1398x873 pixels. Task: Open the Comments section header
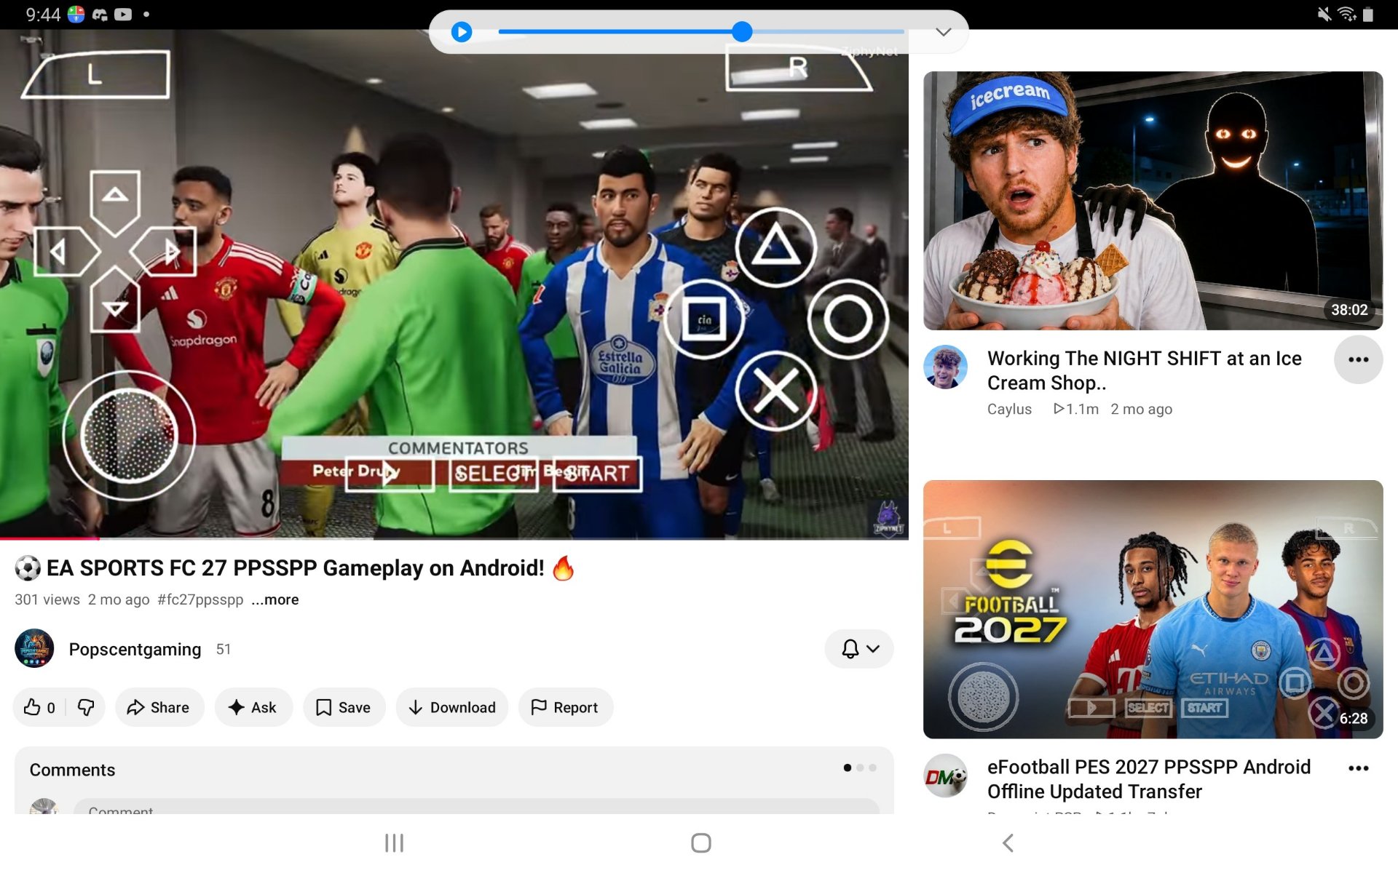72,770
